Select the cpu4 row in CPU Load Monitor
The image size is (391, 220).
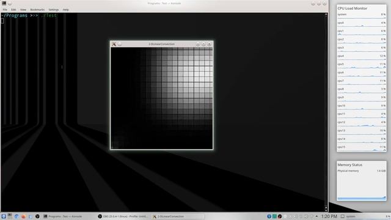pos(362,57)
